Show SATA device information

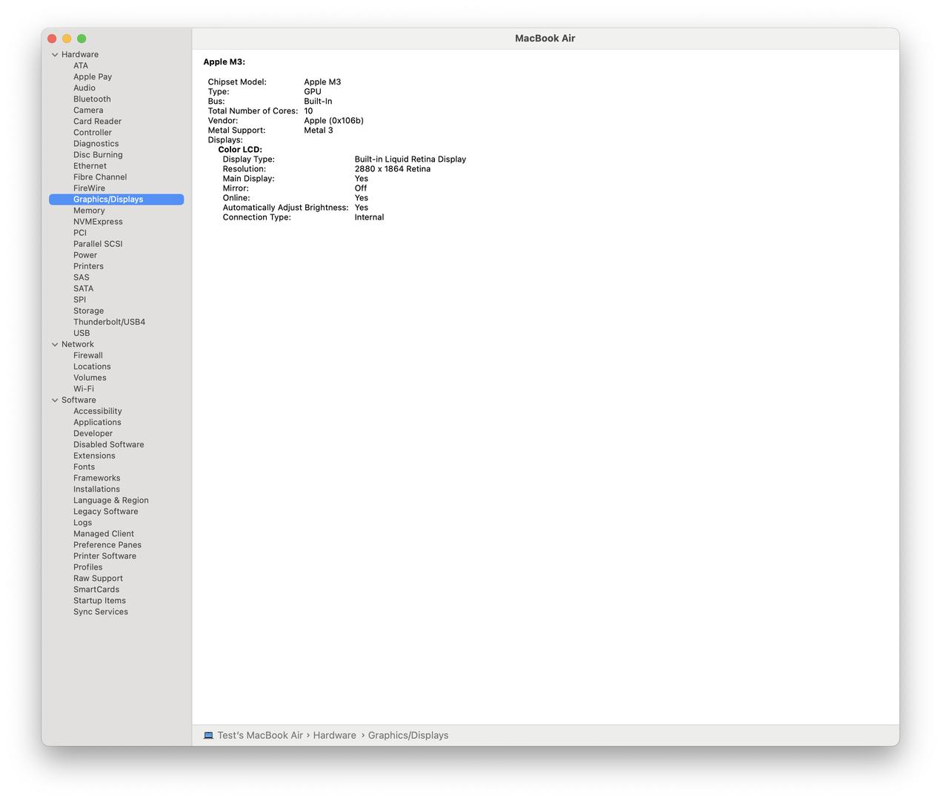tap(83, 289)
